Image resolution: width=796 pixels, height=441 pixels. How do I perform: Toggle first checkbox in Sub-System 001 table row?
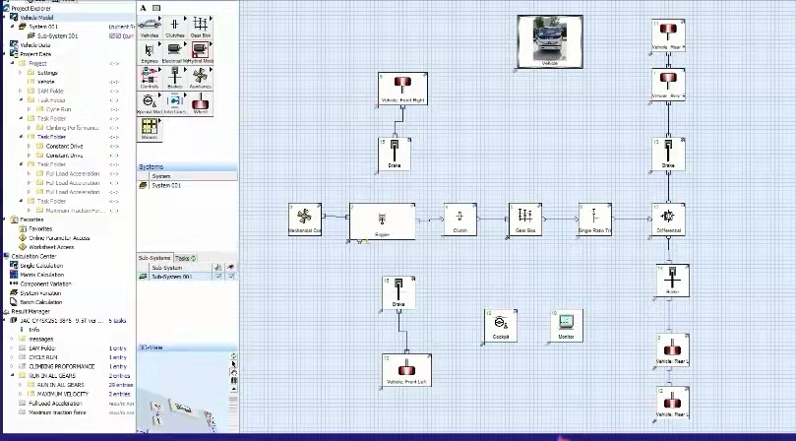click(x=217, y=277)
